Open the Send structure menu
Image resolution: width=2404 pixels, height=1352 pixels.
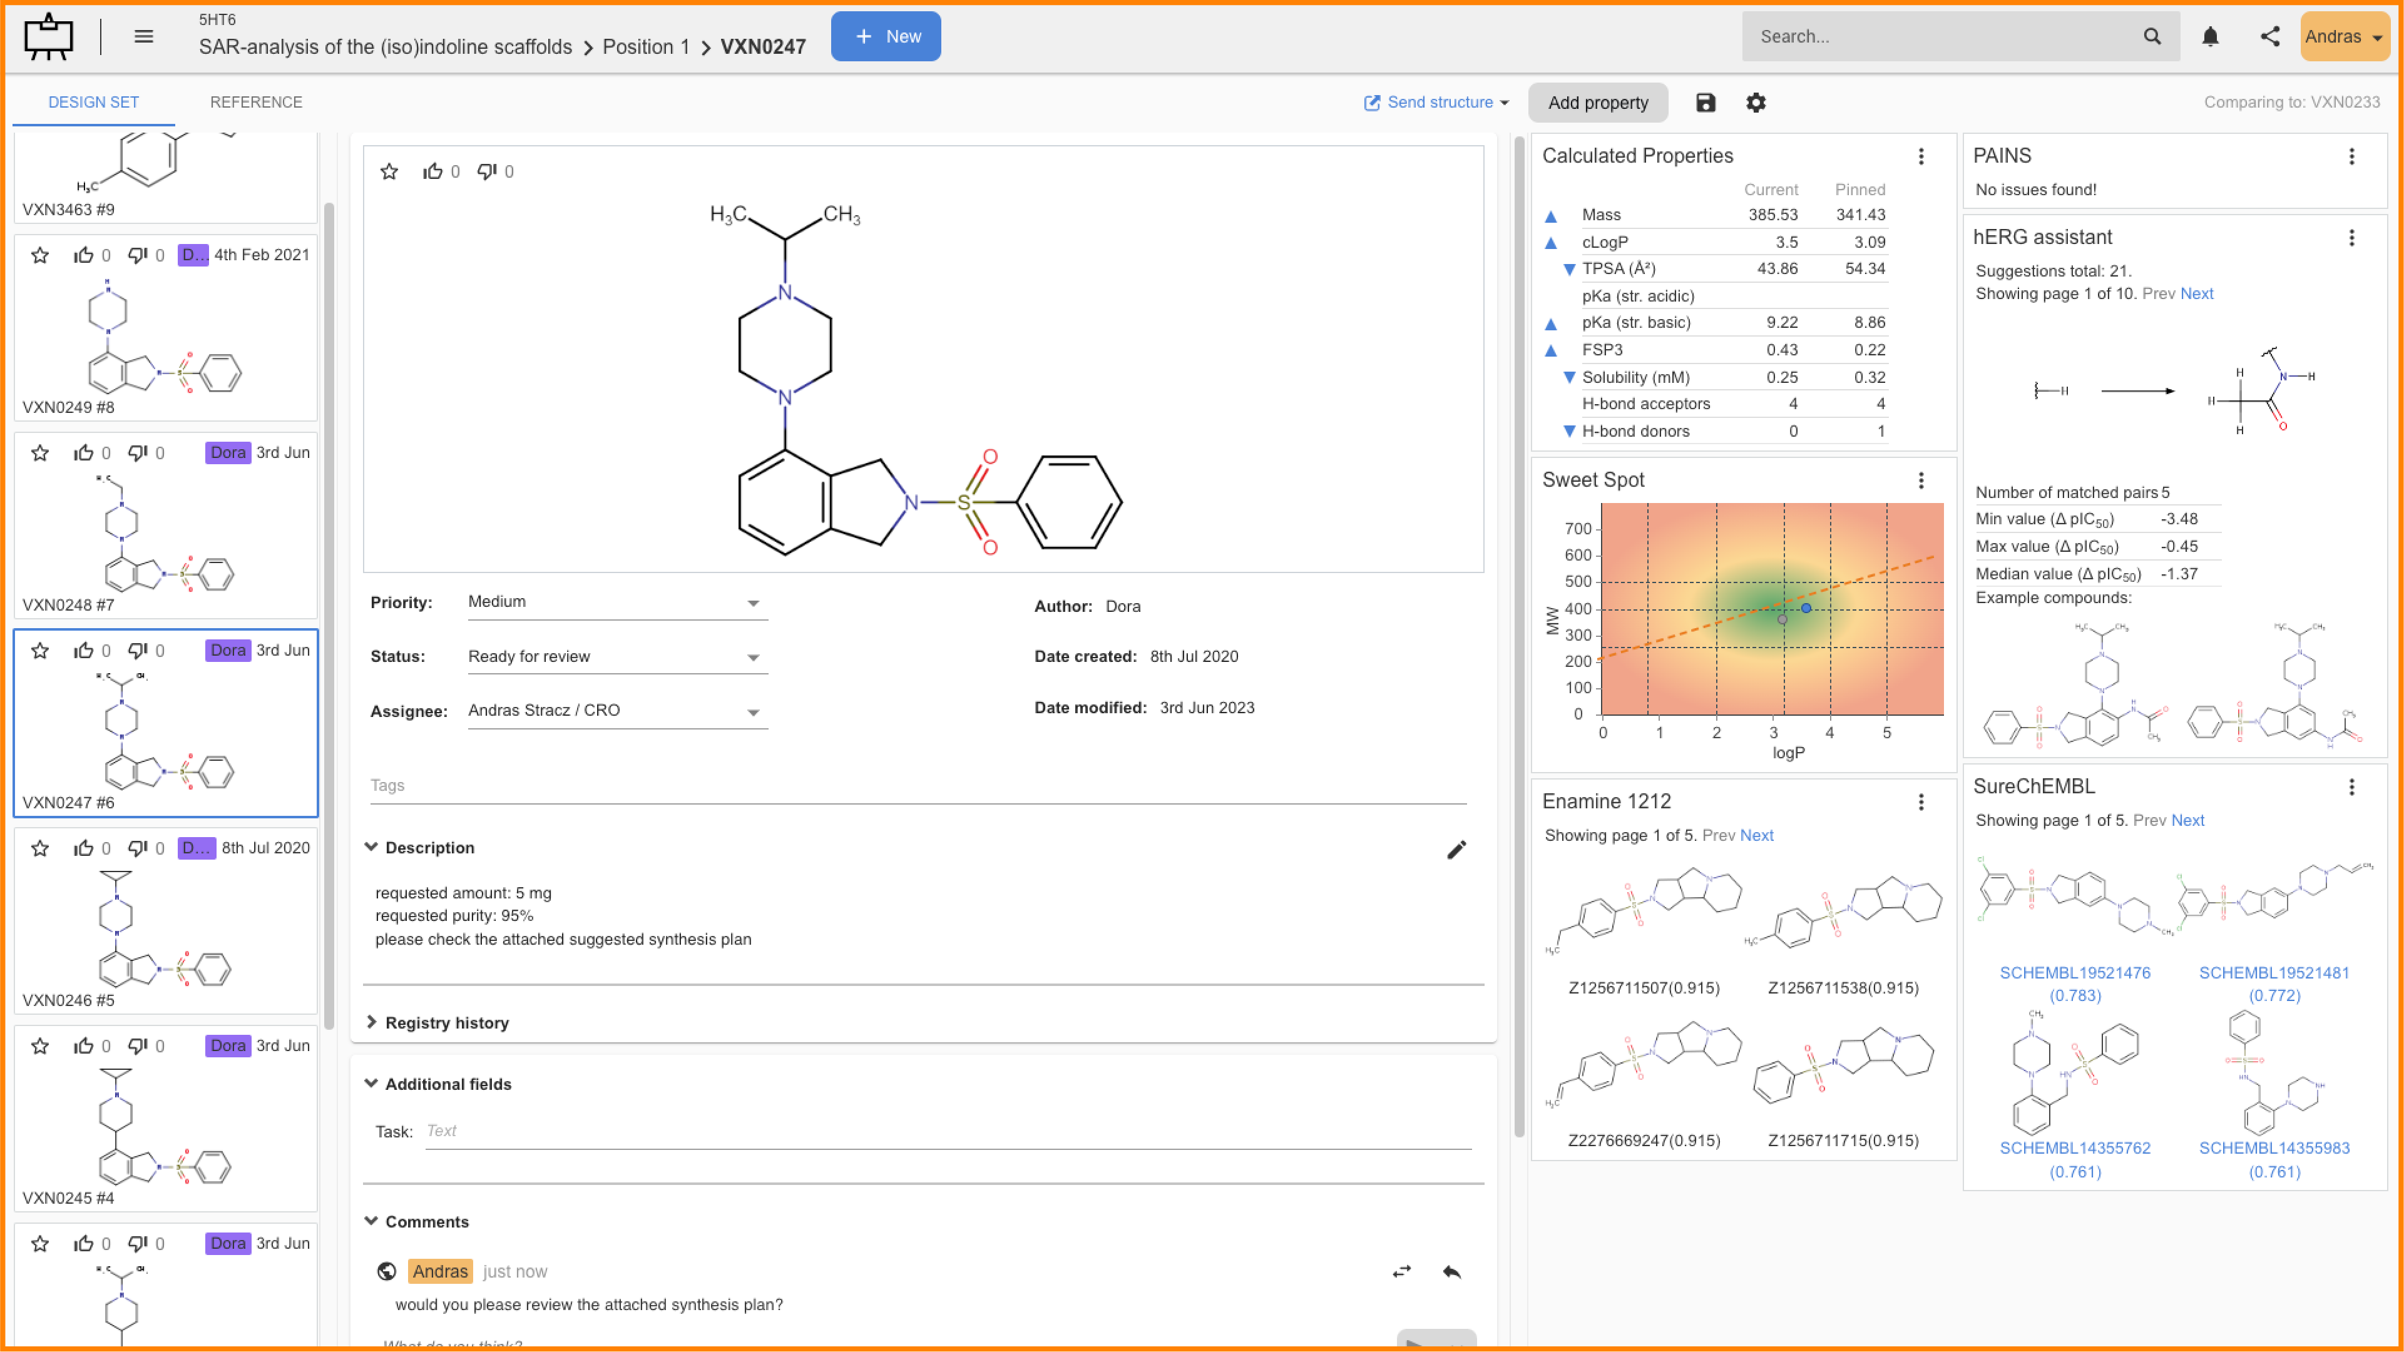pos(1436,103)
